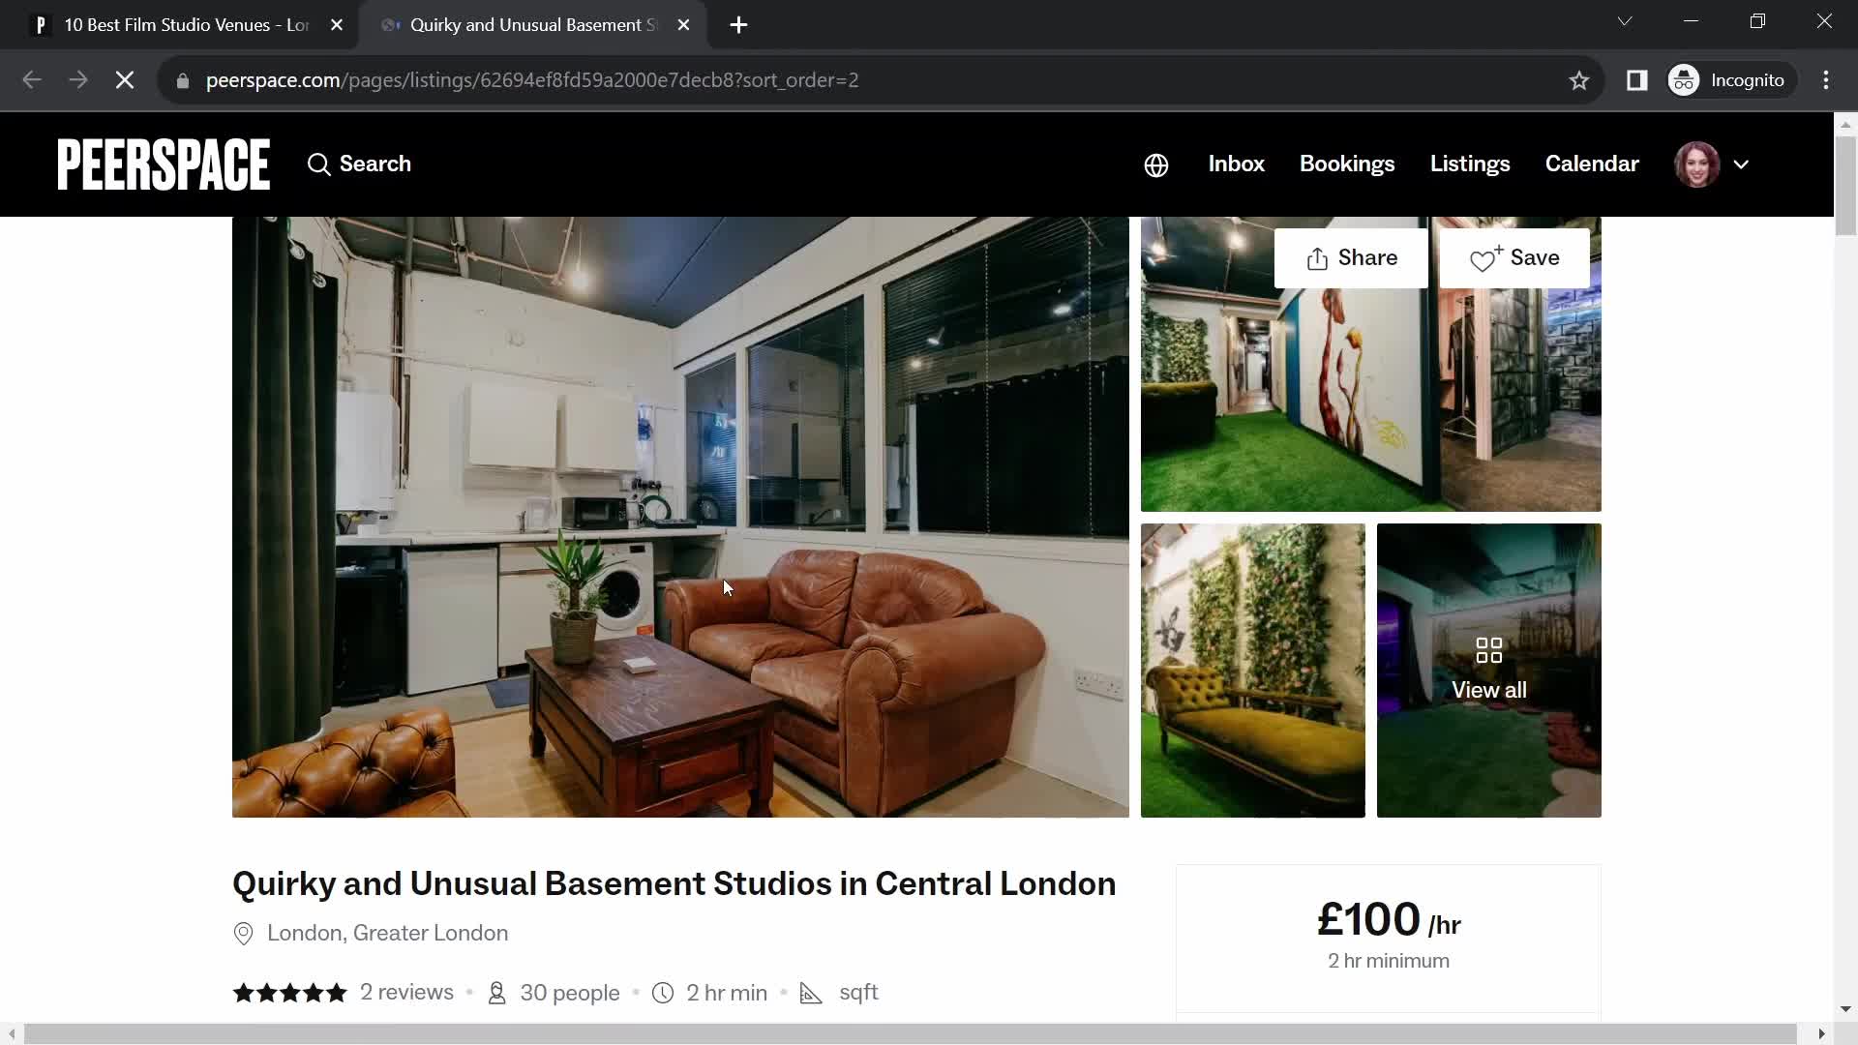
Task: Click the person capacity icon
Action: (x=496, y=993)
